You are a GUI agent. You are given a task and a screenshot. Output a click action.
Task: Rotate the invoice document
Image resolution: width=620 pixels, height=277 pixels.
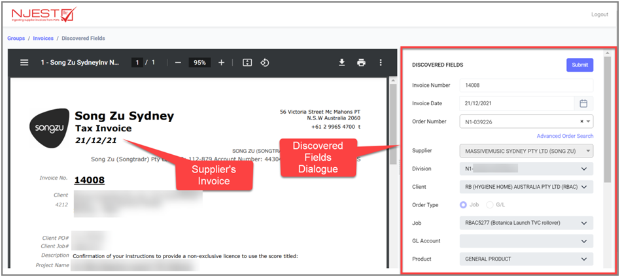[x=265, y=63]
